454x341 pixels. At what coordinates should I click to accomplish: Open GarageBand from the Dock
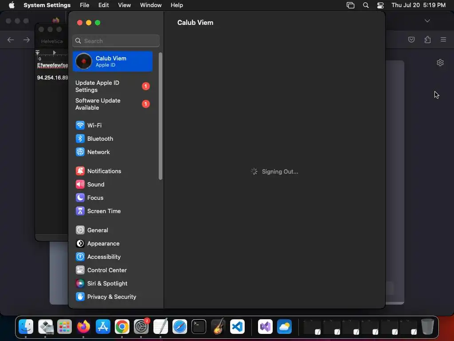[218, 326]
